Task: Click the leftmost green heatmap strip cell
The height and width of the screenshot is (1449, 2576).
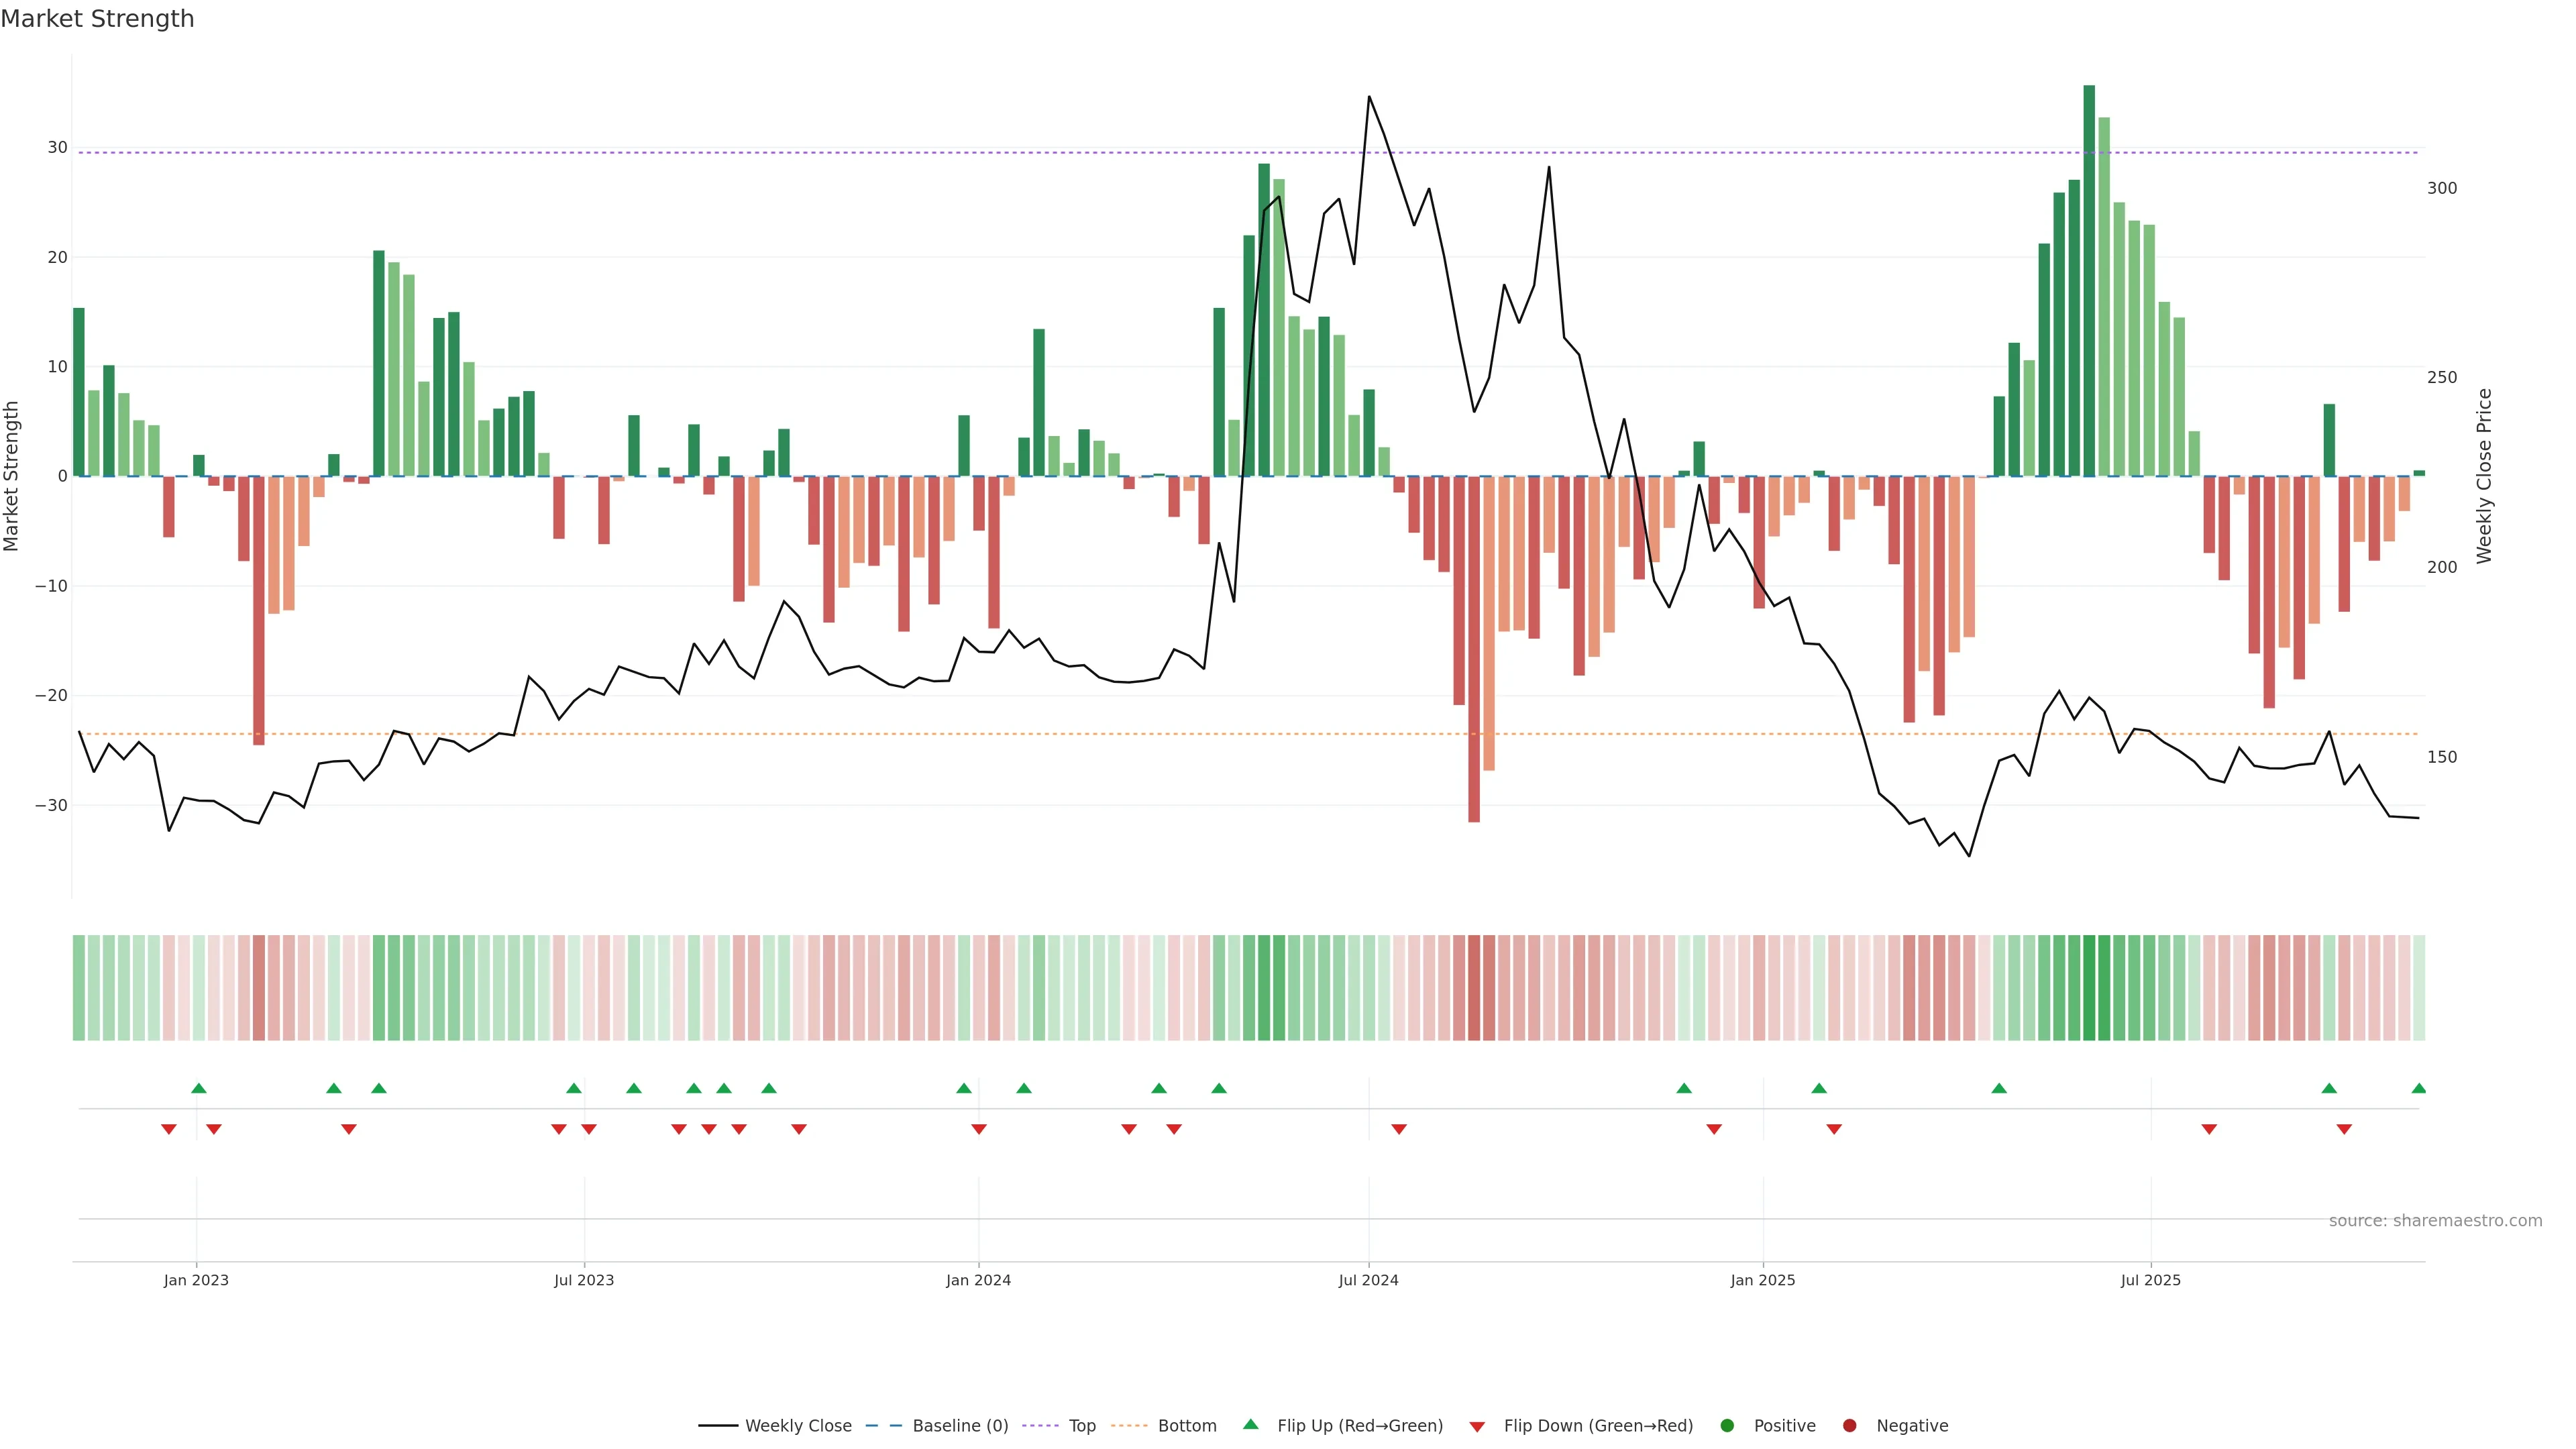Action: pos(78,987)
